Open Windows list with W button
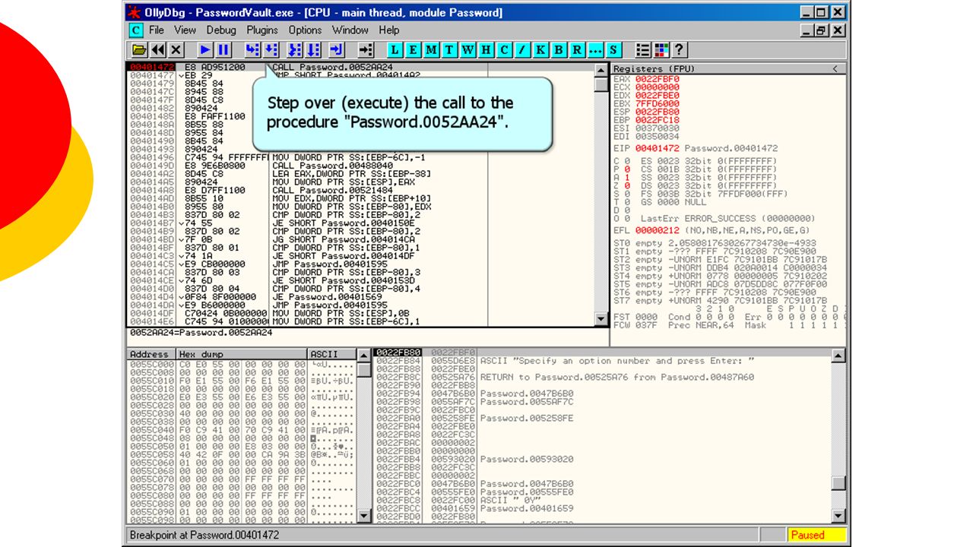 click(x=468, y=50)
